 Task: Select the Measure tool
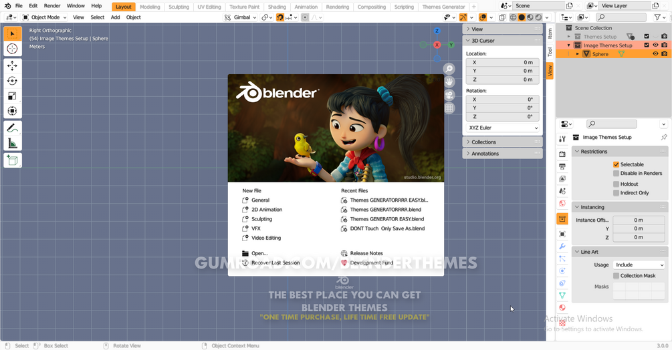[13, 144]
